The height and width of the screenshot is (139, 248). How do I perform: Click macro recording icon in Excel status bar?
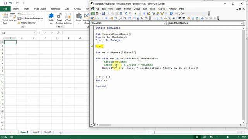pos(12,137)
